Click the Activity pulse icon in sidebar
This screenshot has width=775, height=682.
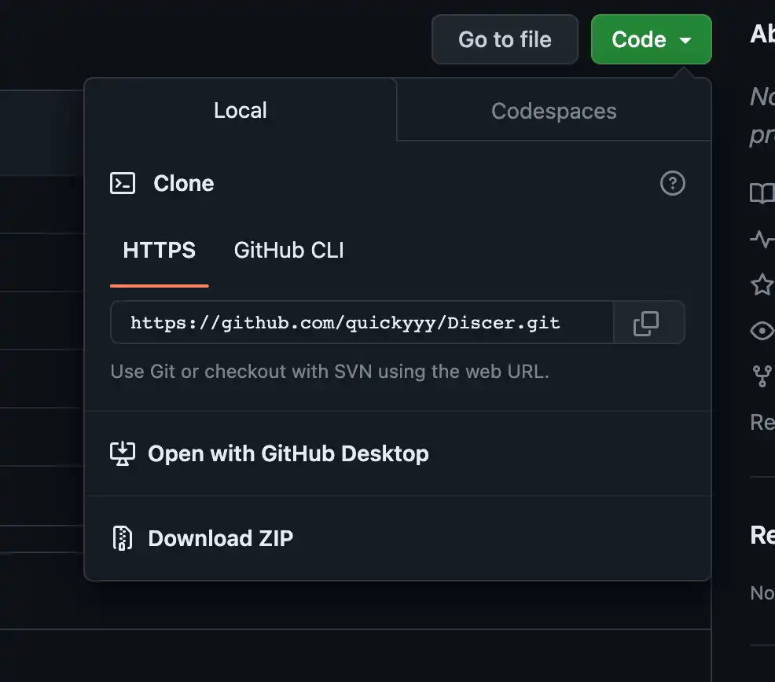click(762, 239)
